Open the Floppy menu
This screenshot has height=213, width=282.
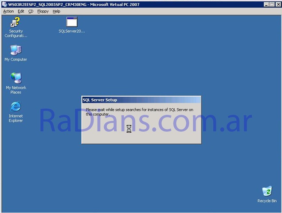pyautogui.click(x=43, y=11)
